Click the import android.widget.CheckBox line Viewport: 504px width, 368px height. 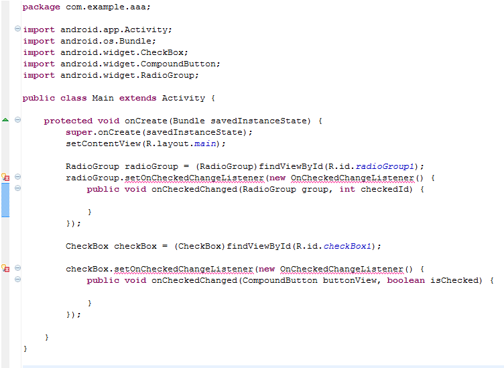click(105, 53)
